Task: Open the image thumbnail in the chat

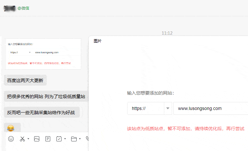Action: 43,54
